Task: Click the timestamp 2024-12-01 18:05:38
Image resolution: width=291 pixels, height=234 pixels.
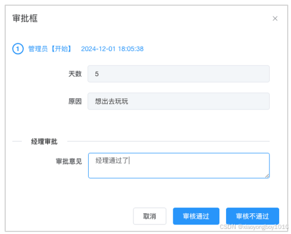Action: (112, 49)
